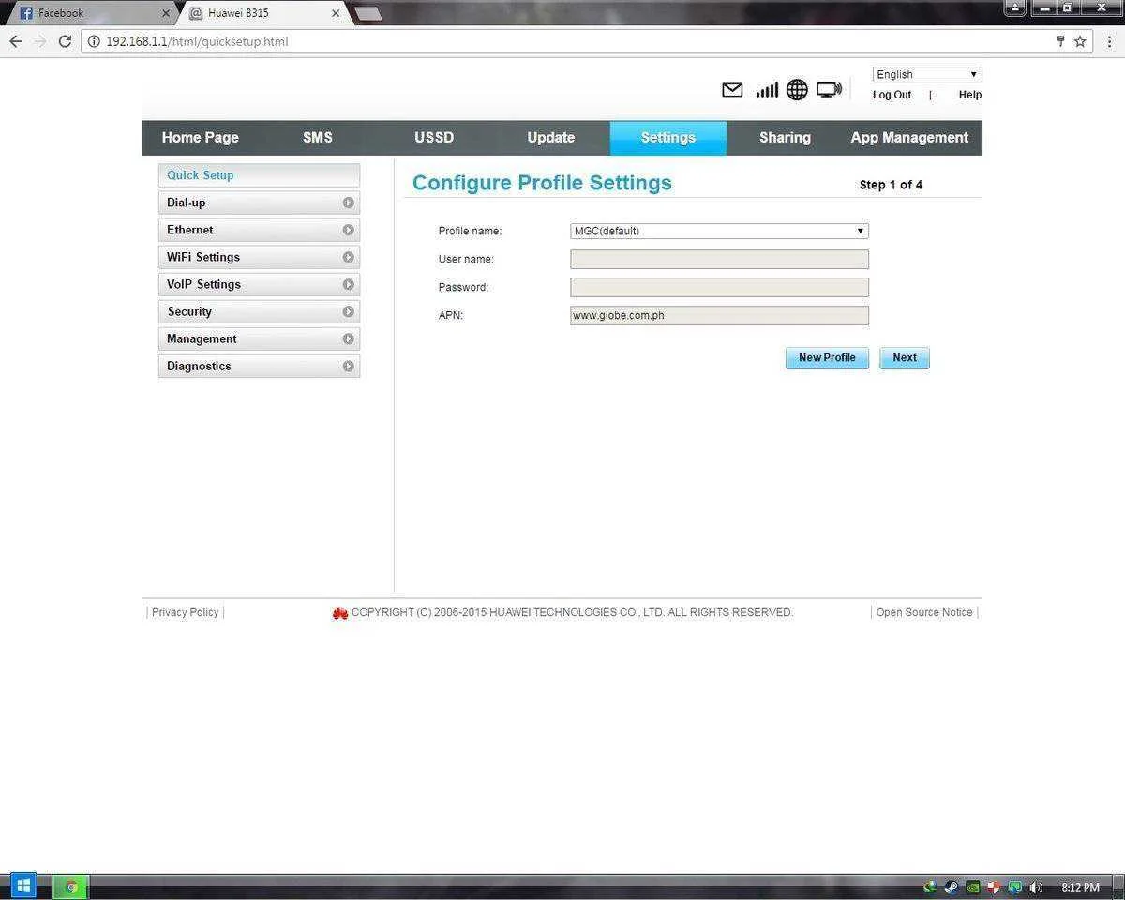This screenshot has width=1125, height=900.
Task: Click the Next button
Action: tap(905, 358)
